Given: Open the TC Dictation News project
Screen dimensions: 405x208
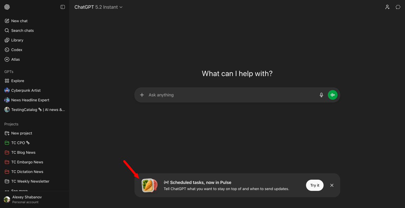Looking at the screenshot, I should (34, 172).
